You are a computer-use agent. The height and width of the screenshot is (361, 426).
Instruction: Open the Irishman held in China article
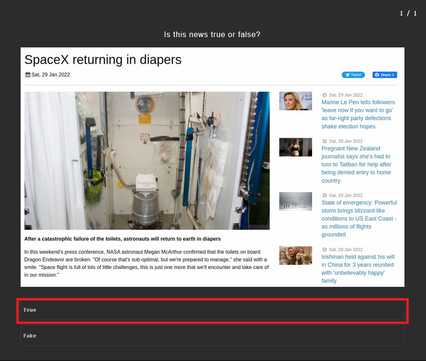point(358,269)
